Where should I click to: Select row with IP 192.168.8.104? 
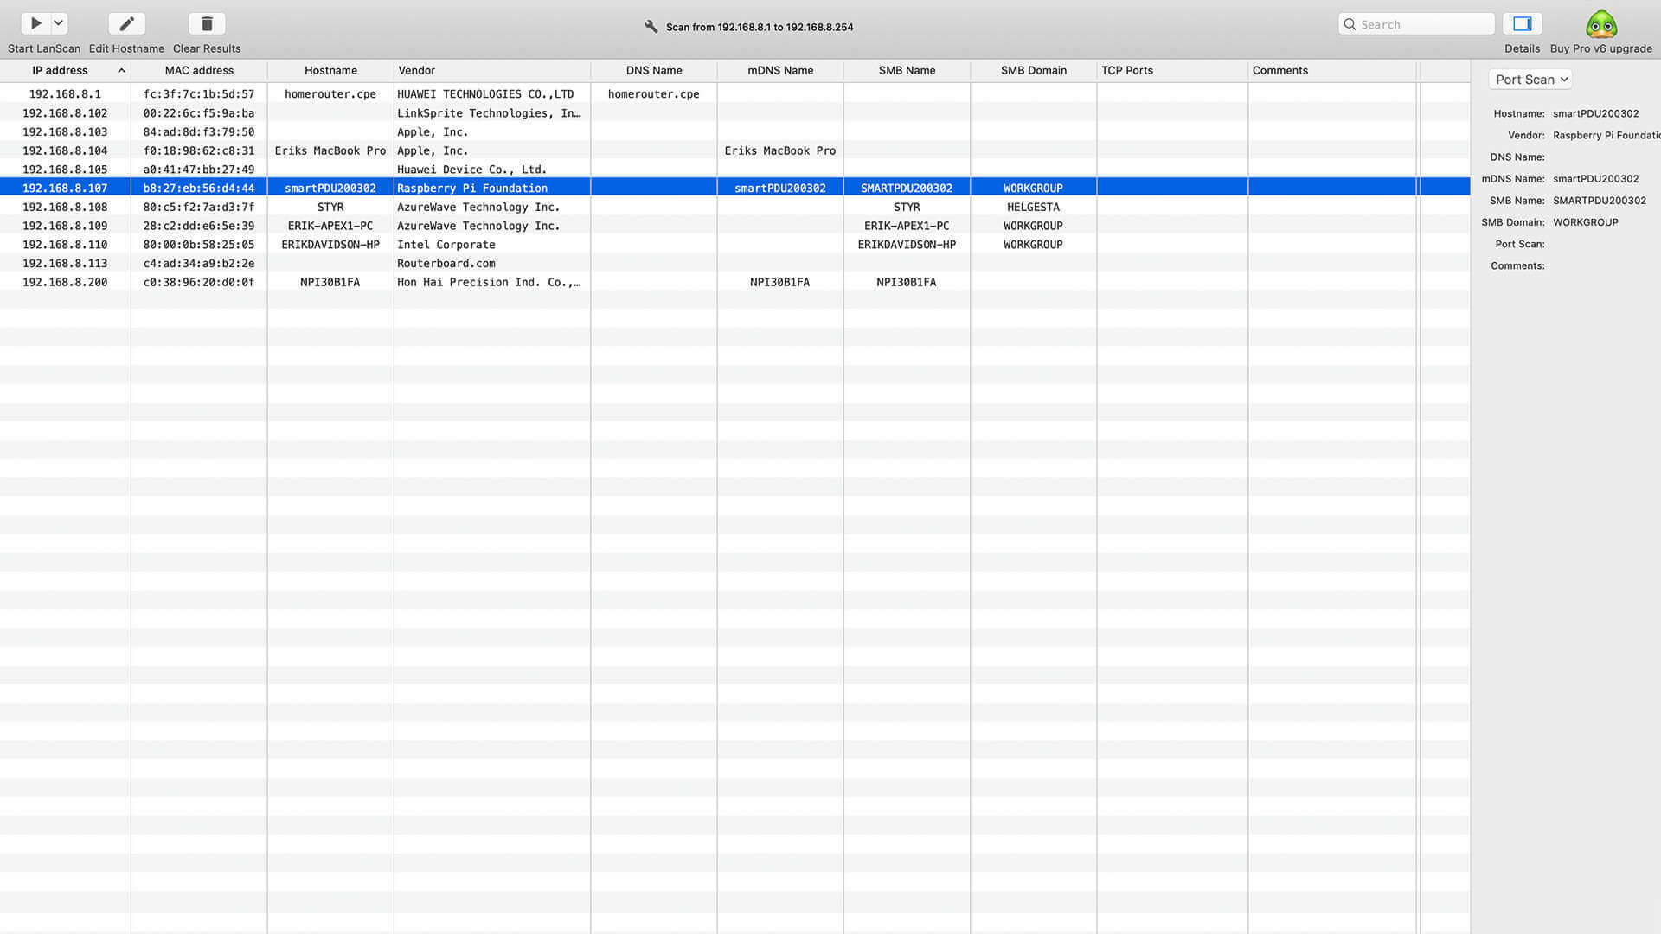(735, 150)
